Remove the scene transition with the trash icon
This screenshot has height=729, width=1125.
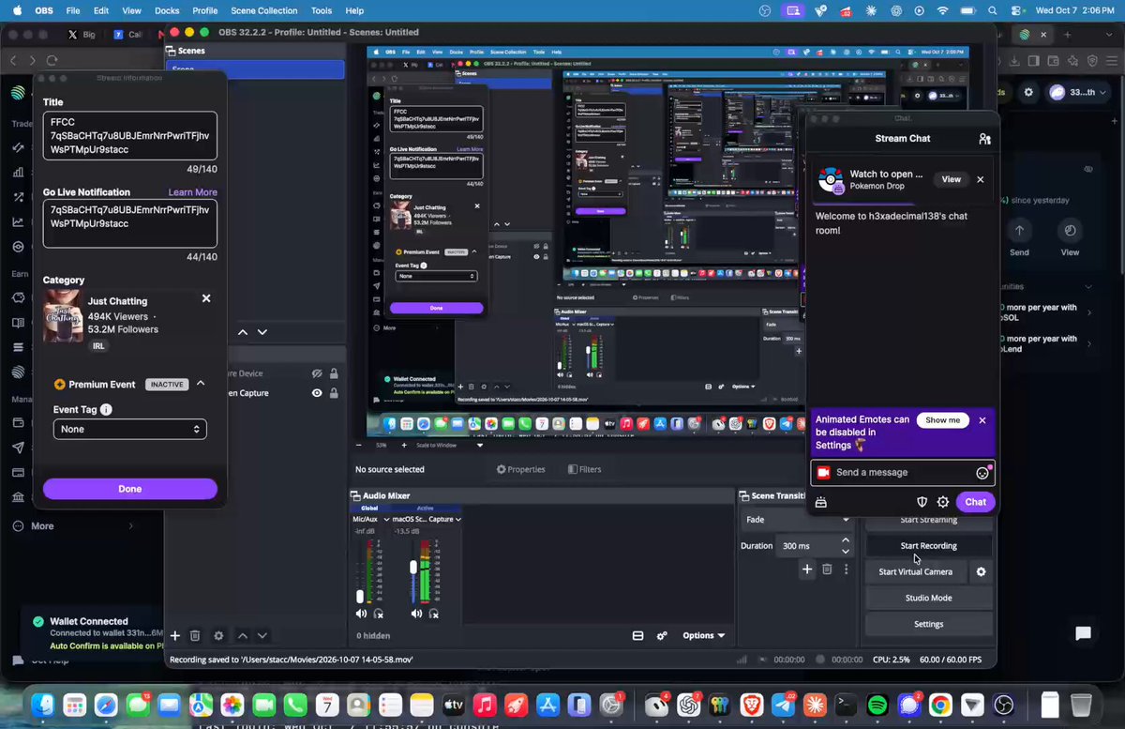point(827,569)
